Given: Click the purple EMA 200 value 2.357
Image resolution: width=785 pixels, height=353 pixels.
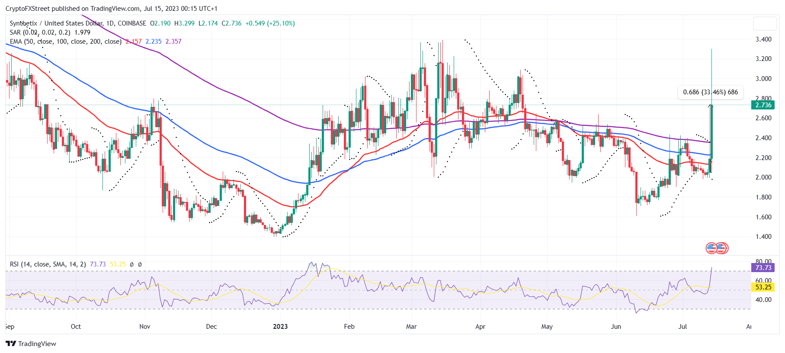Looking at the screenshot, I should pos(173,42).
